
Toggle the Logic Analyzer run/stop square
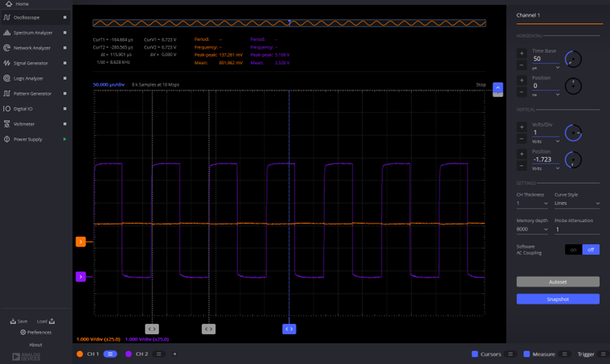(65, 78)
